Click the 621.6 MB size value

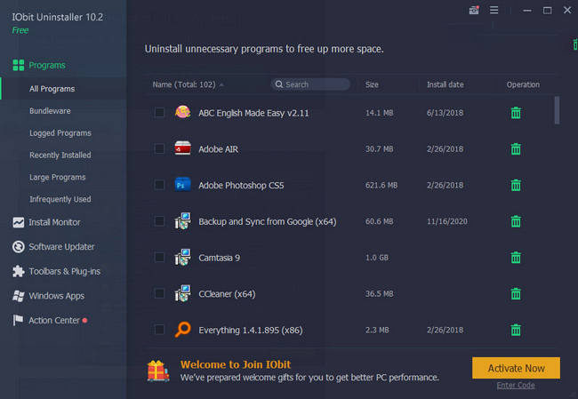tap(381, 186)
